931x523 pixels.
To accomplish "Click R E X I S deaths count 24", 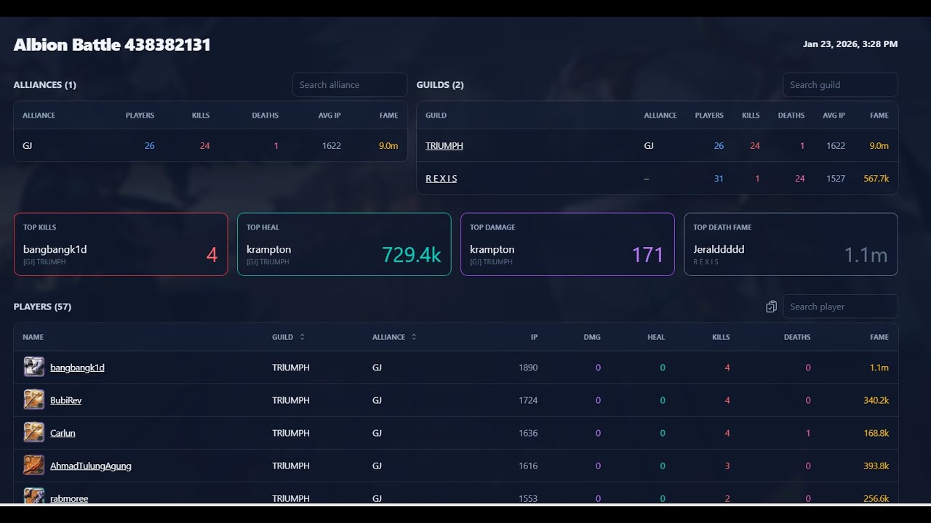I will (x=800, y=178).
